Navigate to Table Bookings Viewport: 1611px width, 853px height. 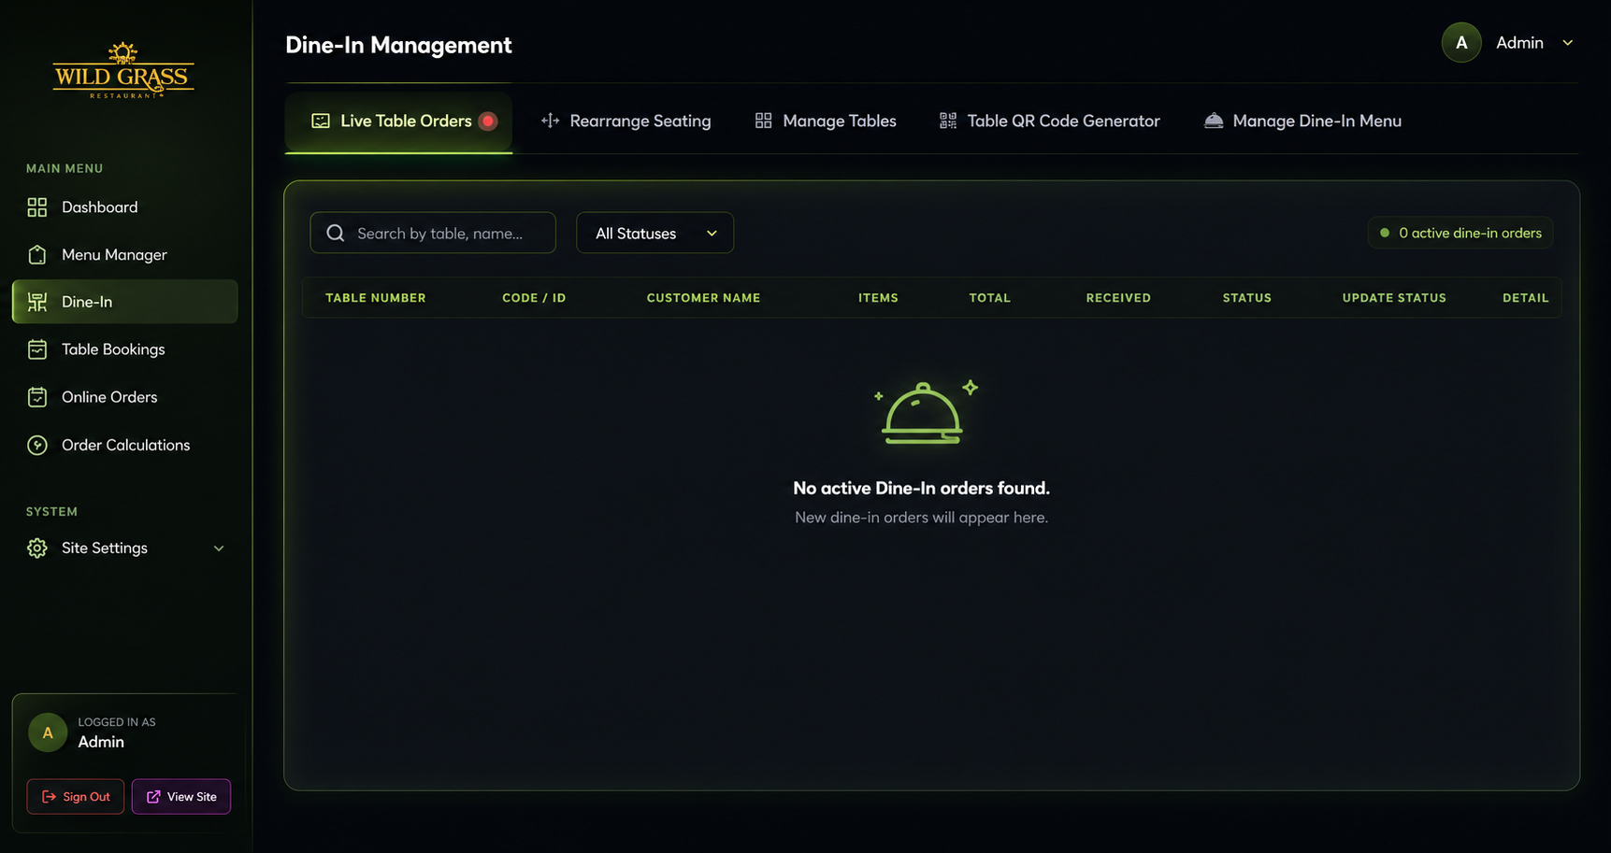125,349
